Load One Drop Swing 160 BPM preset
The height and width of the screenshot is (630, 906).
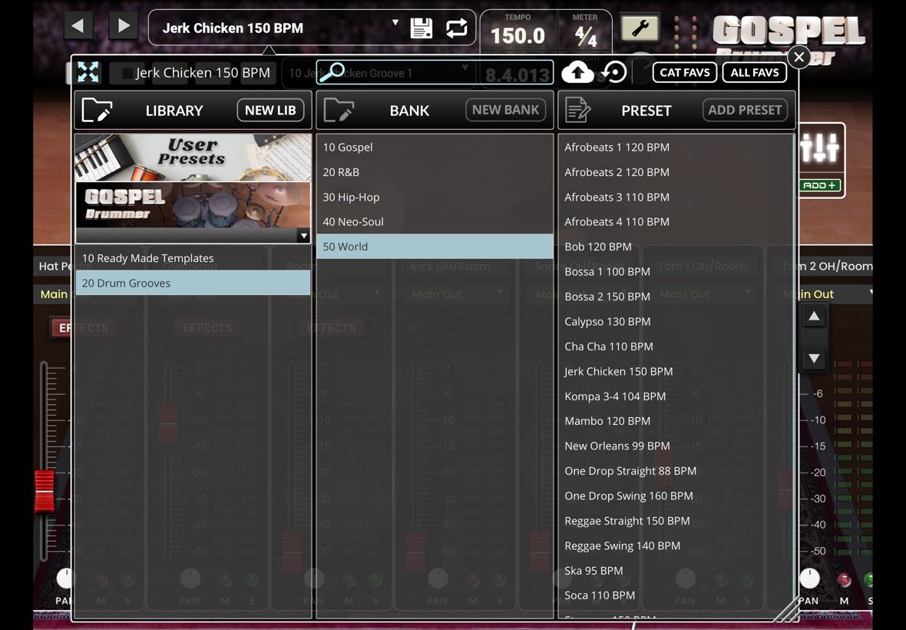[676, 496]
